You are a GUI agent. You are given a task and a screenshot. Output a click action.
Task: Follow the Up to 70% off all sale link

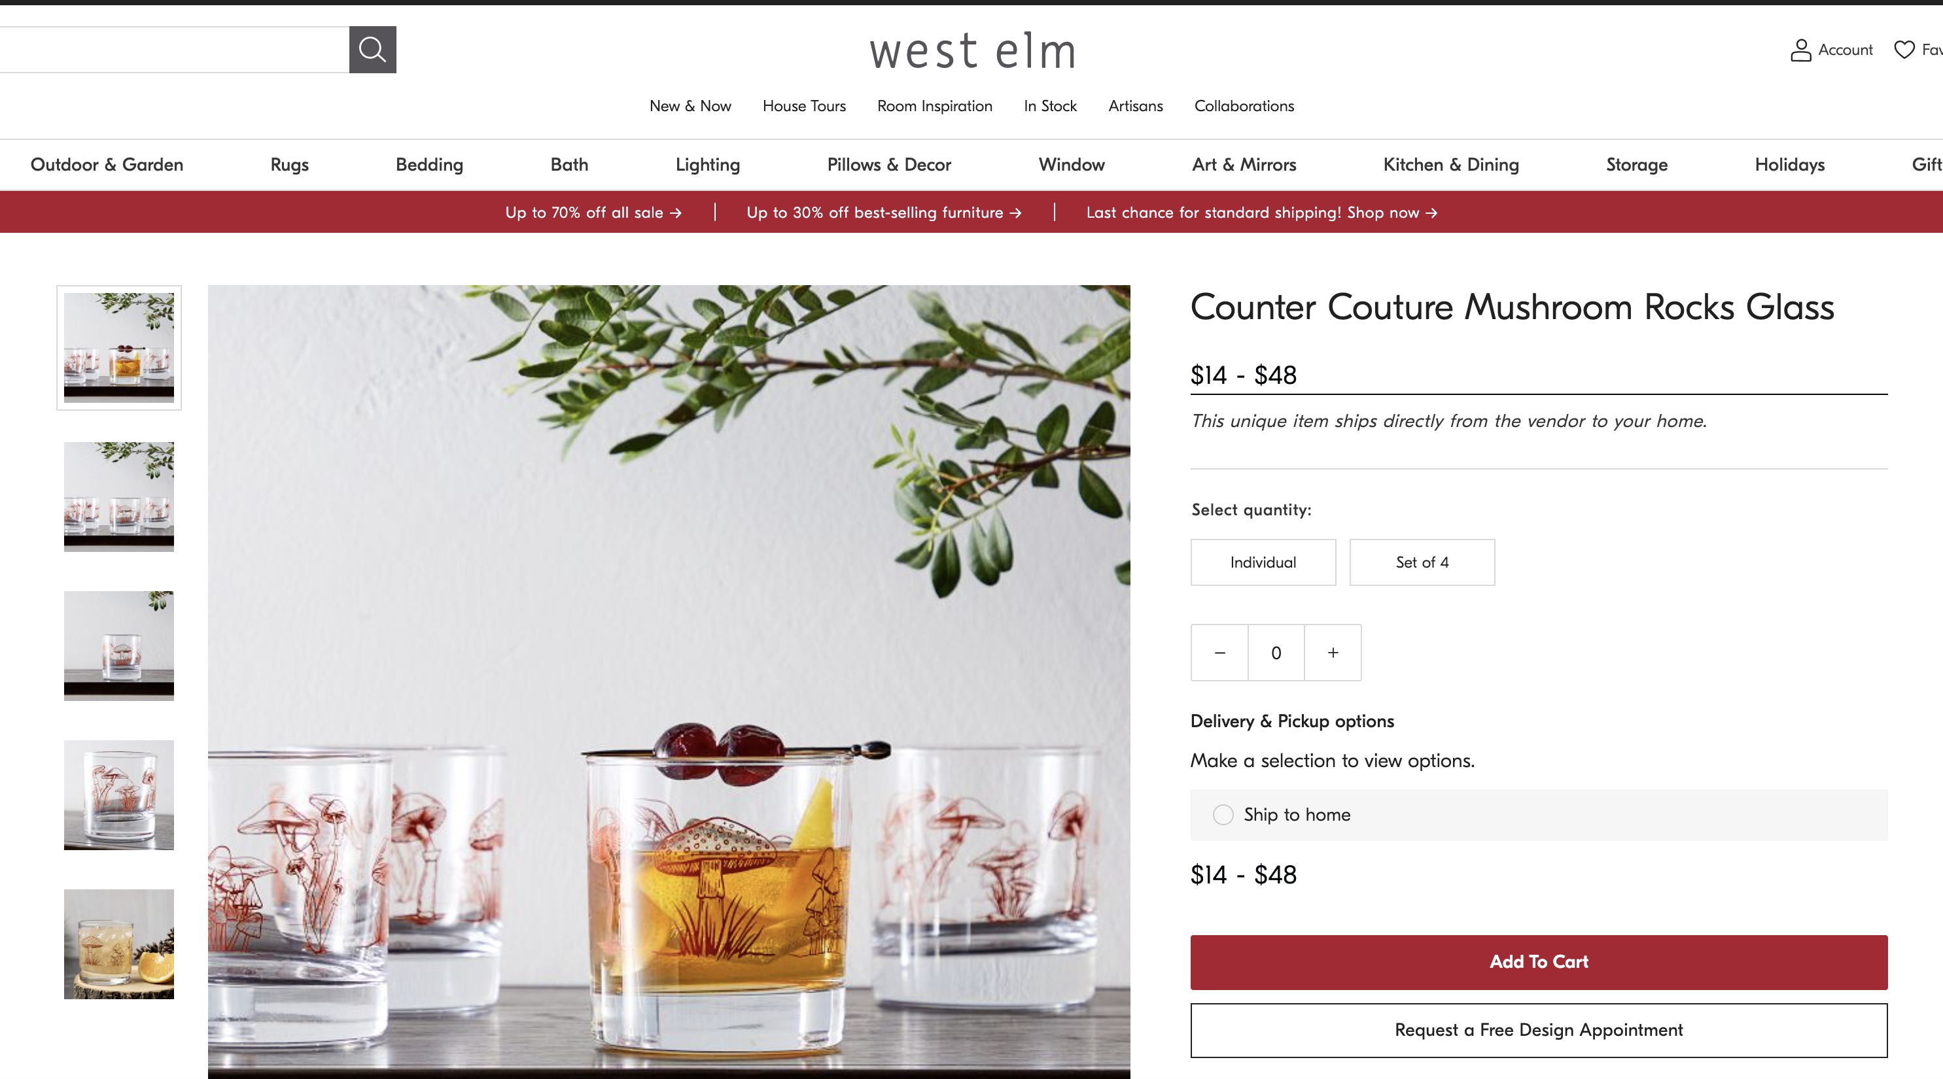pyautogui.click(x=593, y=213)
